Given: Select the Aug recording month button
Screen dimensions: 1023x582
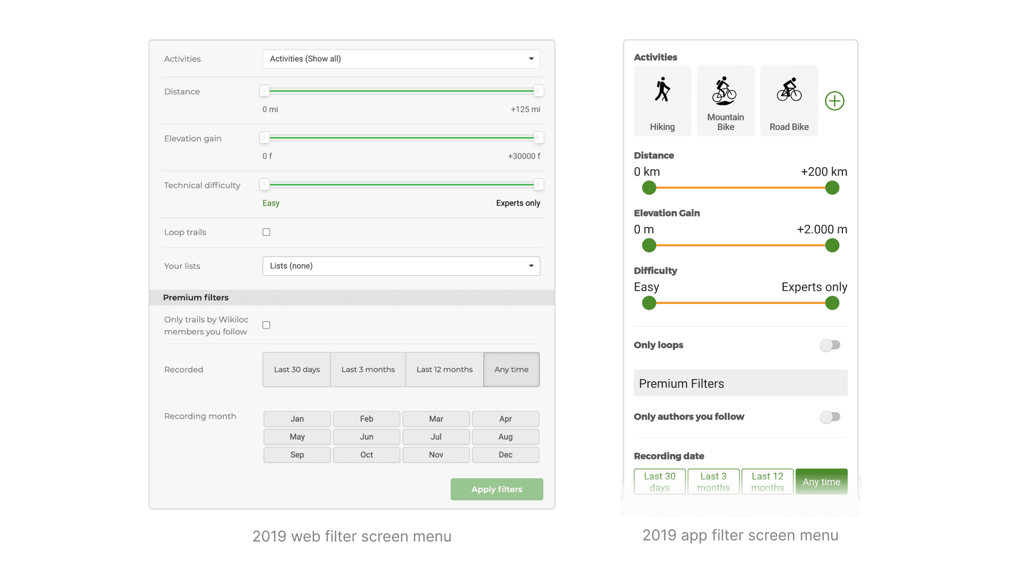Looking at the screenshot, I should 506,437.
